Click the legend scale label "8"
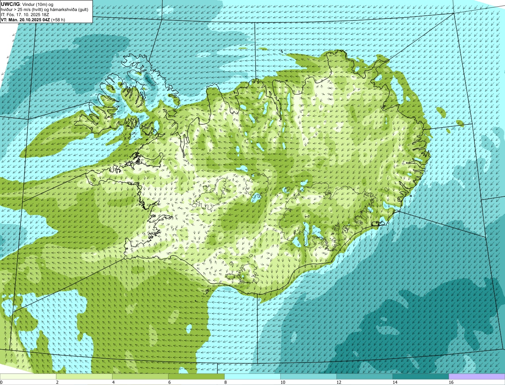505x385 pixels. [x=226, y=382]
